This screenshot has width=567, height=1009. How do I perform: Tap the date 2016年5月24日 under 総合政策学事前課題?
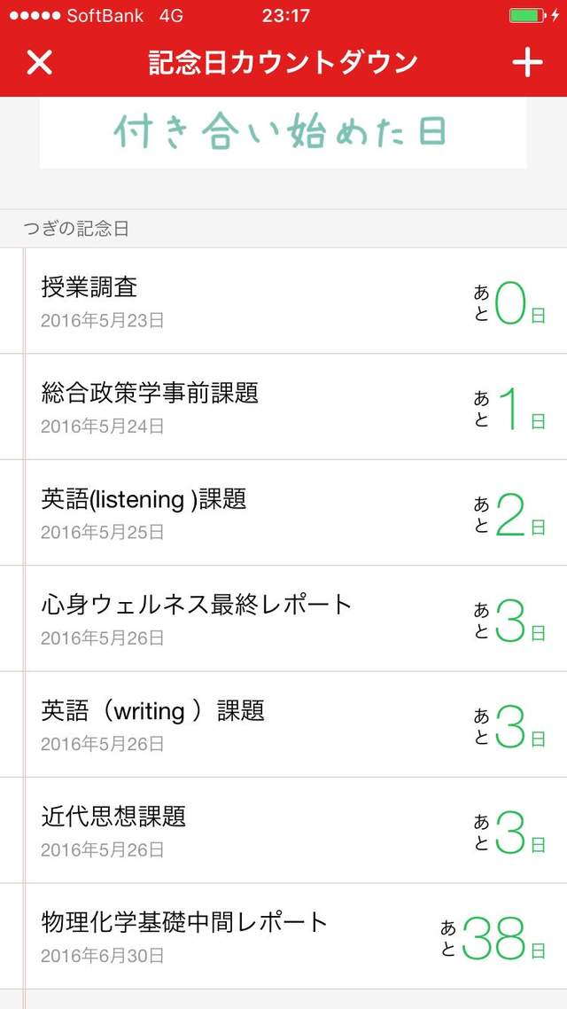pos(104,425)
